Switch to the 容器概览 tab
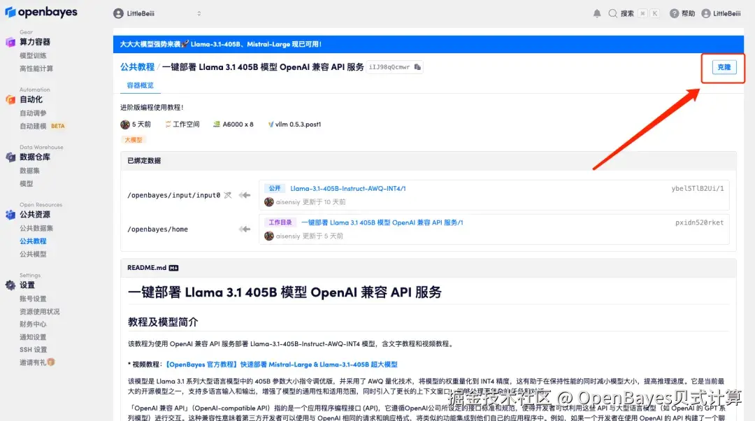755x421 pixels. tap(140, 85)
